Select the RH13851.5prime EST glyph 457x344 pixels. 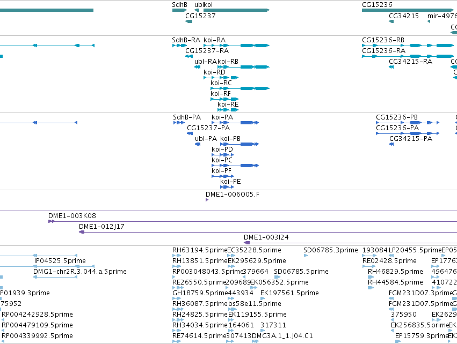(177, 266)
